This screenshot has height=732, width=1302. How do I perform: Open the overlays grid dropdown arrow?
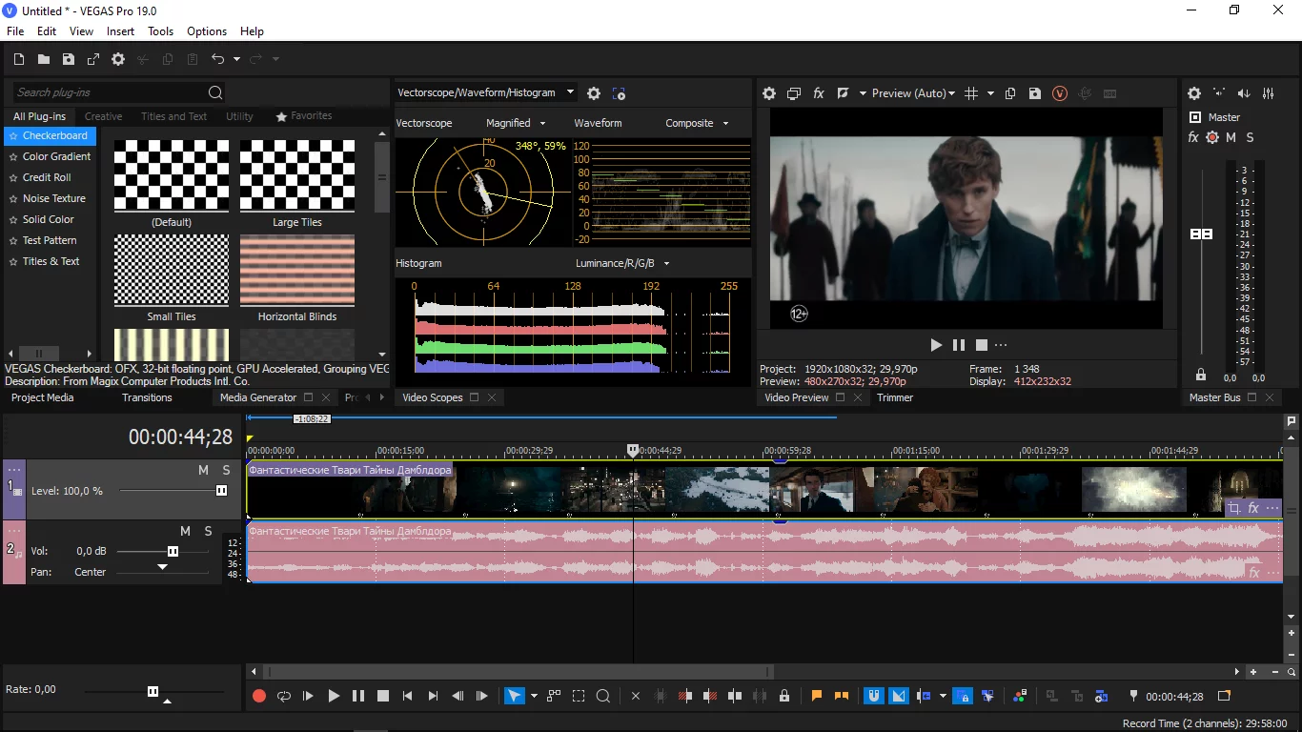pyautogui.click(x=990, y=93)
